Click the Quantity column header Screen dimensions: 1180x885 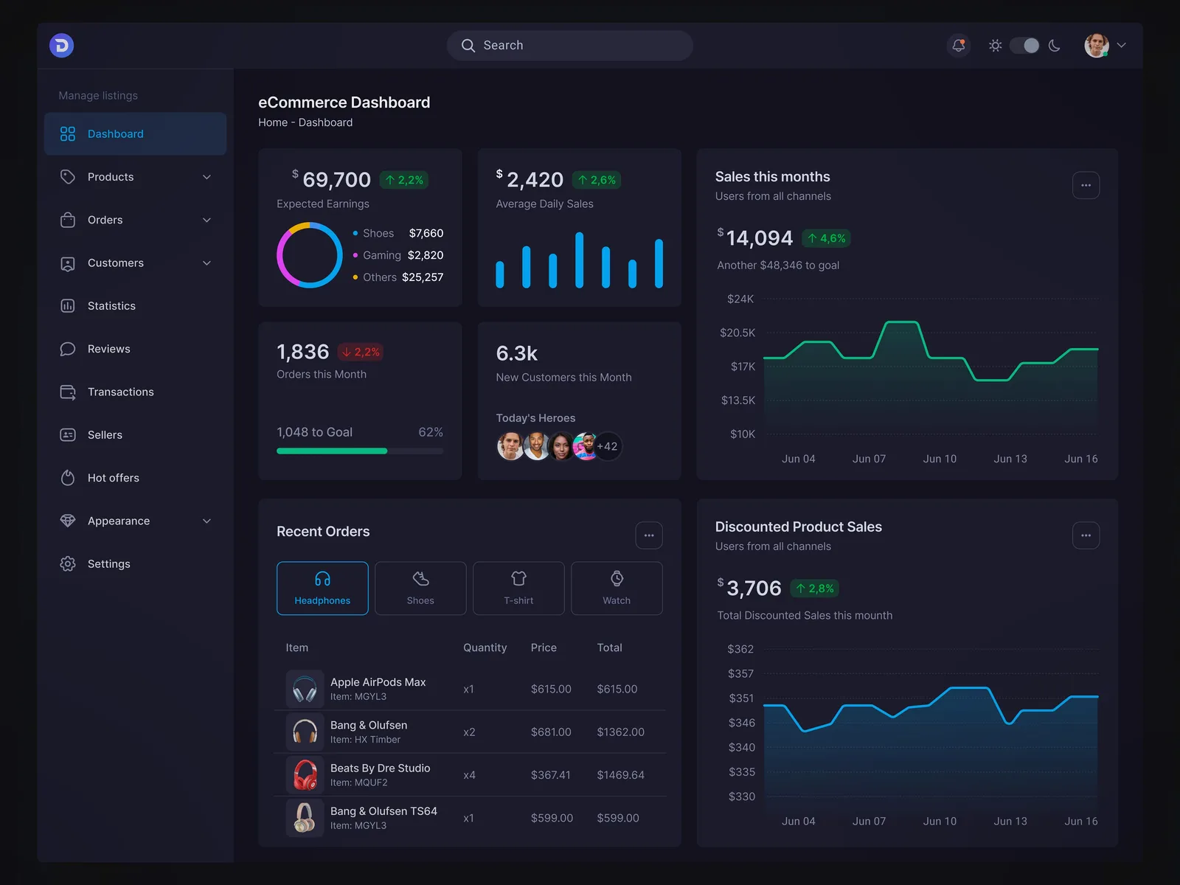tap(485, 648)
